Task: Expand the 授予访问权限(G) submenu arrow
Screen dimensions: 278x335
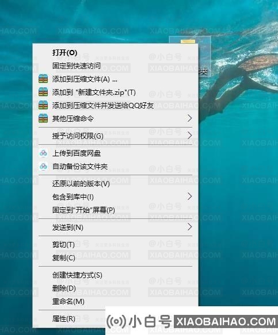Action: pyautogui.click(x=189, y=136)
